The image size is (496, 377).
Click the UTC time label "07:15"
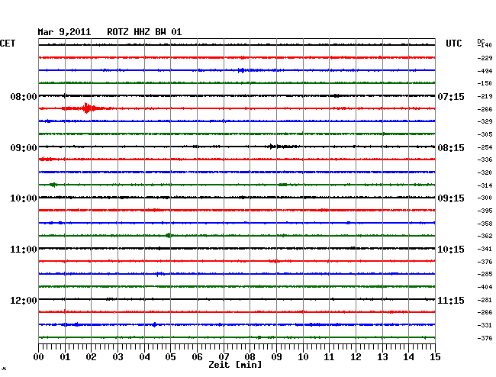pyautogui.click(x=451, y=96)
